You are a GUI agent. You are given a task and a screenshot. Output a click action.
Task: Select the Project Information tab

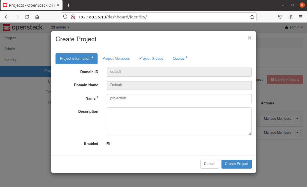[x=77, y=59]
